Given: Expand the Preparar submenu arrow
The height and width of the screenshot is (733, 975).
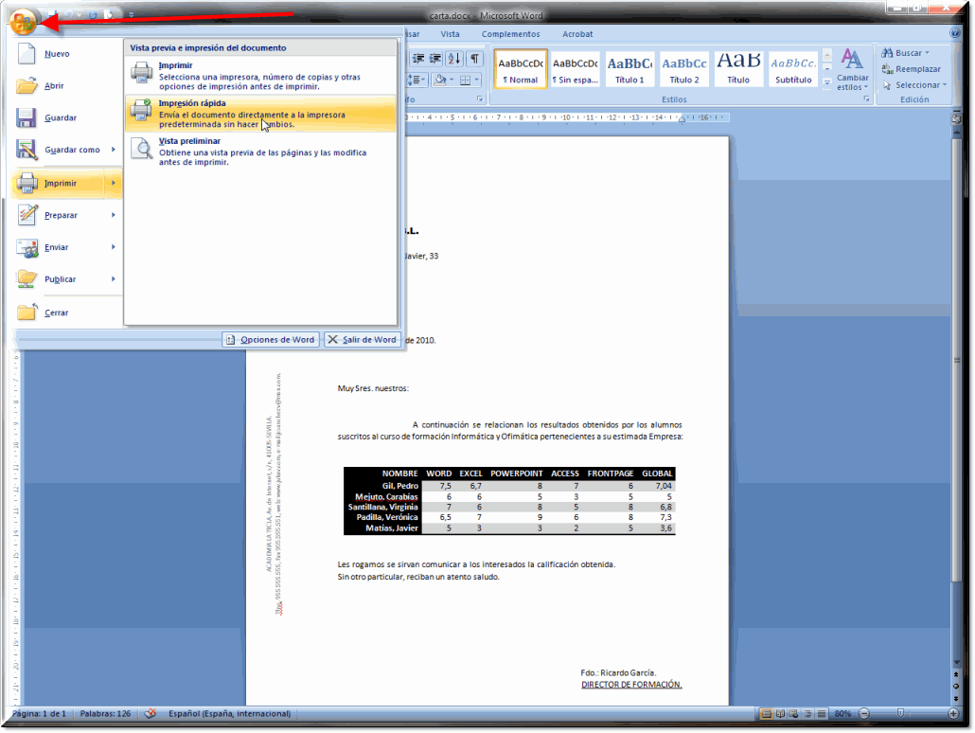Looking at the screenshot, I should 114,215.
